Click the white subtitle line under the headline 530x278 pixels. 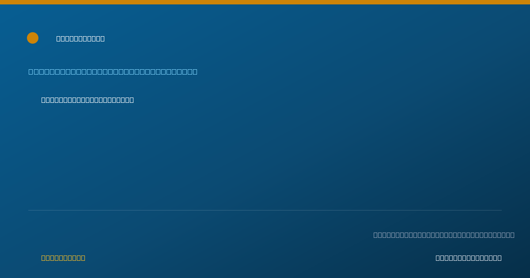pyautogui.click(x=87, y=100)
